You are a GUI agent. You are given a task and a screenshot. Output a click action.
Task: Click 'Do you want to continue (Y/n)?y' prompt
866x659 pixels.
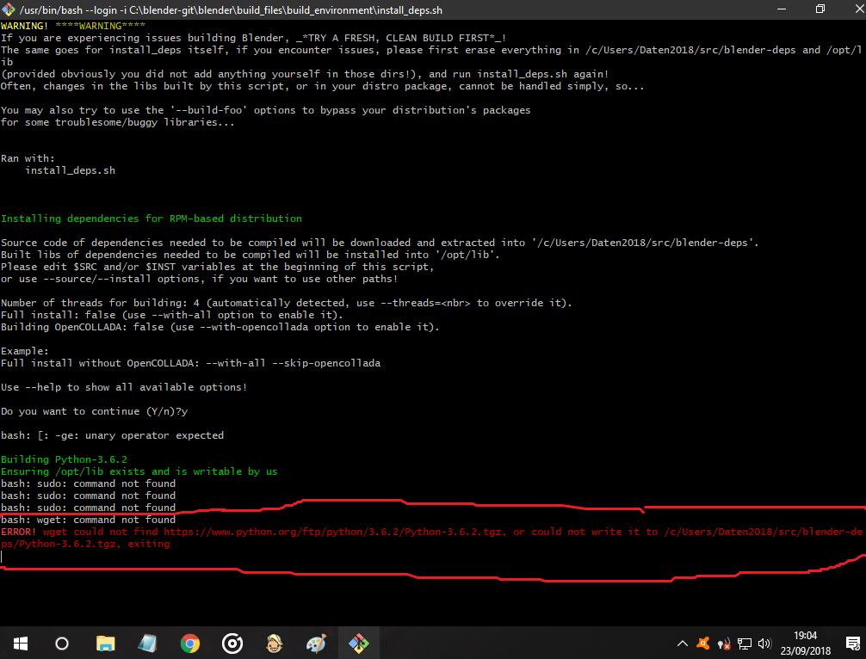(x=95, y=412)
